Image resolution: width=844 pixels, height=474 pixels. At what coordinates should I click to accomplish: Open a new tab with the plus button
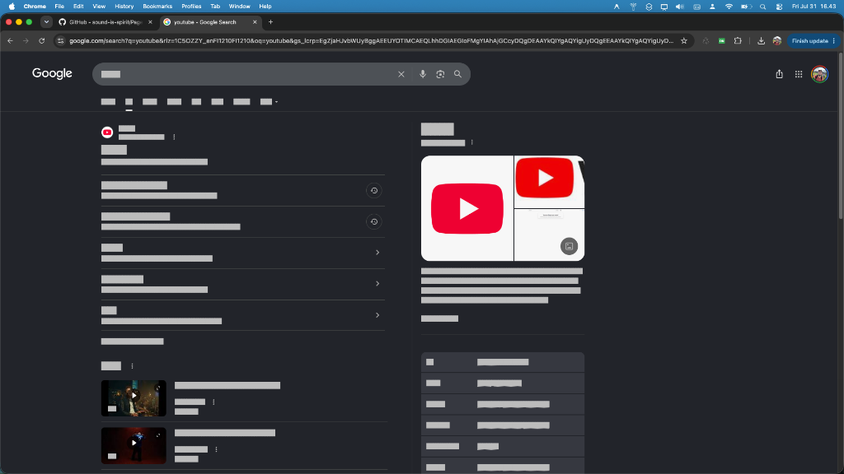pos(270,22)
